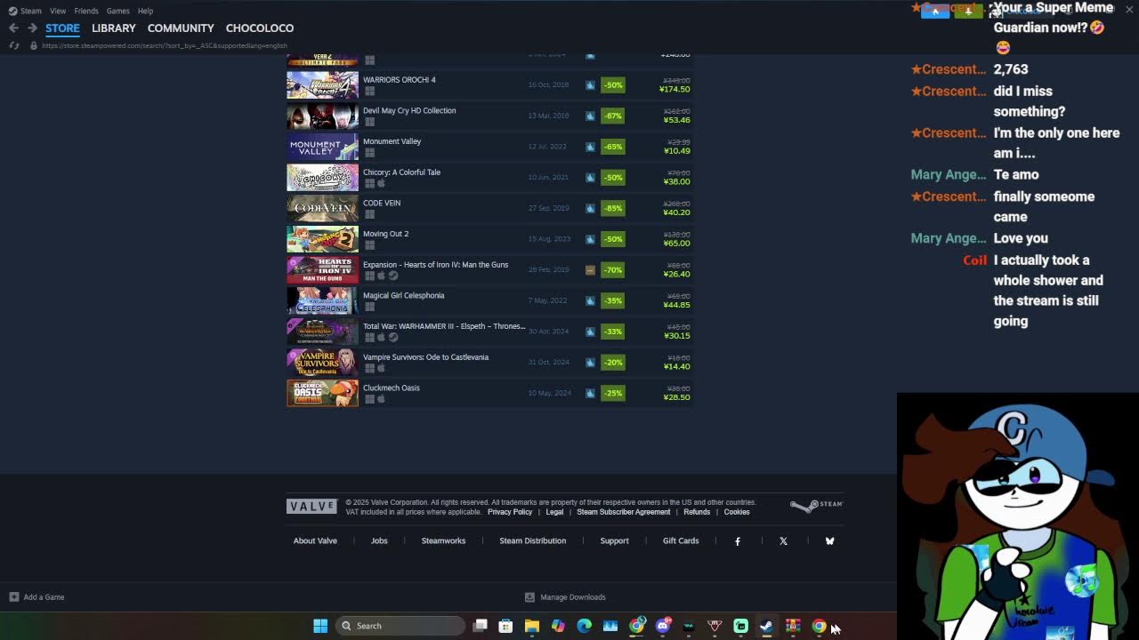This screenshot has height=640, width=1139.
Task: Open Magical Girl Celesphonia result
Action: [x=489, y=300]
